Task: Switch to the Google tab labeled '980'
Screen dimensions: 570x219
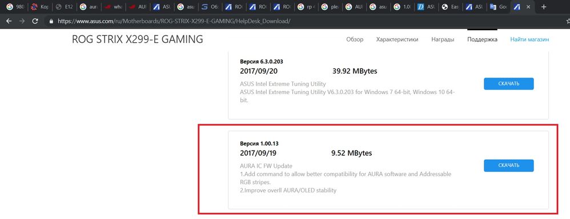Action: tap(15, 7)
